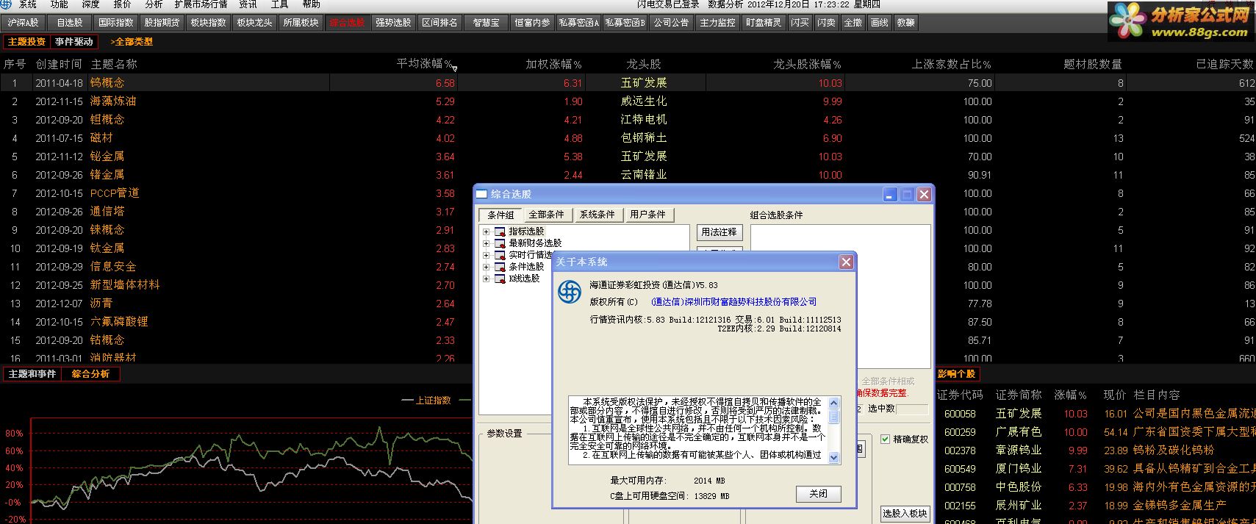Viewport: 1256px width, 524px height.
Task: Switch to 系统条件 tab in 综合选股
Action: 597,215
